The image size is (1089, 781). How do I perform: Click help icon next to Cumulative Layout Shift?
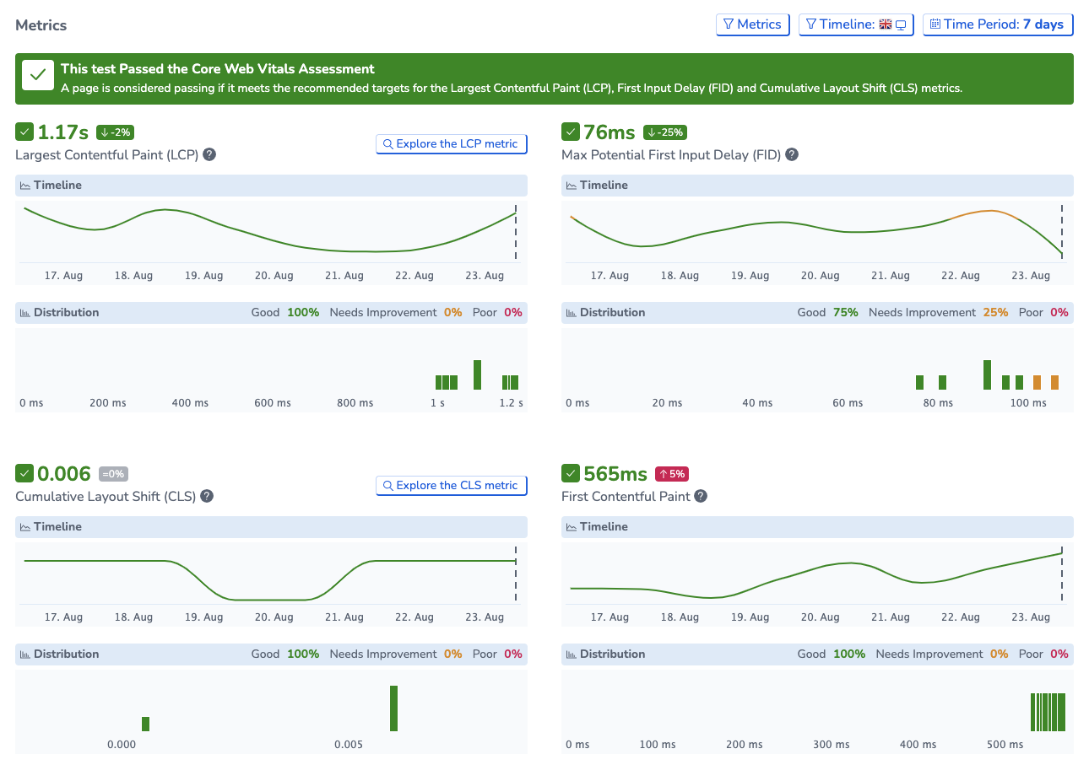(x=207, y=496)
